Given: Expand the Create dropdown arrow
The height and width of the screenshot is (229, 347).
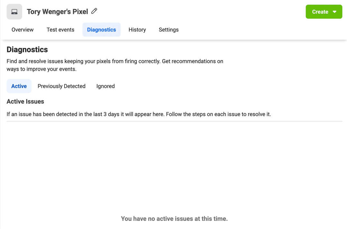Looking at the screenshot, I should [334, 12].
